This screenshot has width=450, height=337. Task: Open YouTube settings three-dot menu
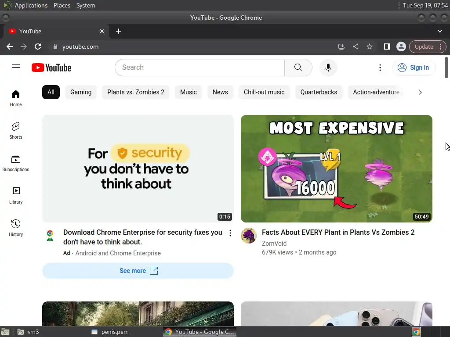tap(380, 68)
